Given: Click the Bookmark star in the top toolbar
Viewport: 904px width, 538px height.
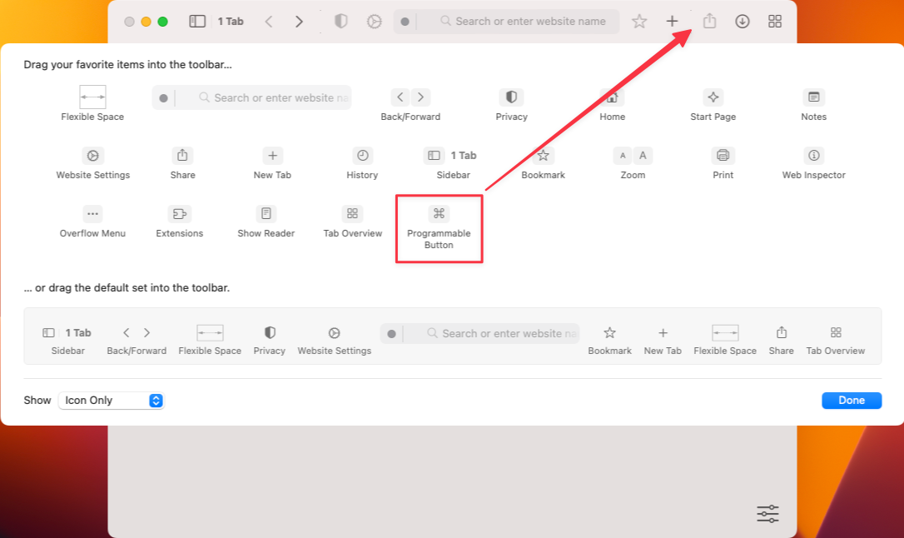Looking at the screenshot, I should click(639, 21).
